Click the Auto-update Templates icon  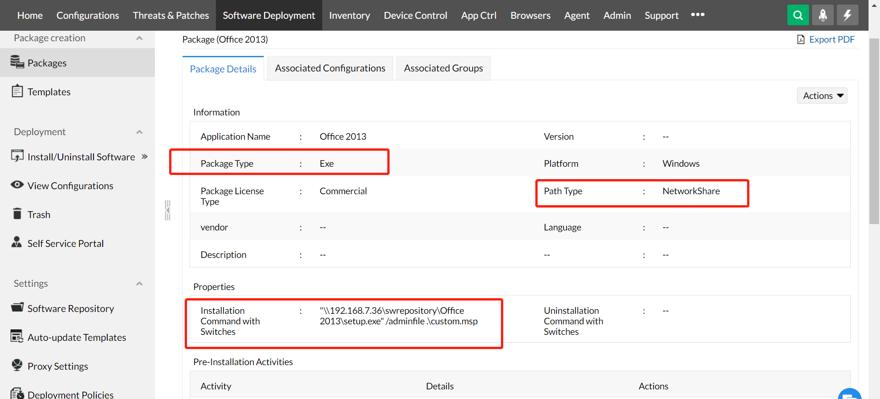[x=17, y=336]
